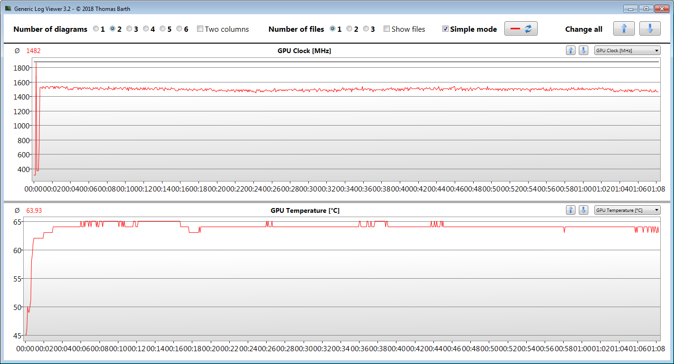Click the red line refresh button
The height and width of the screenshot is (364, 674).
click(x=521, y=28)
